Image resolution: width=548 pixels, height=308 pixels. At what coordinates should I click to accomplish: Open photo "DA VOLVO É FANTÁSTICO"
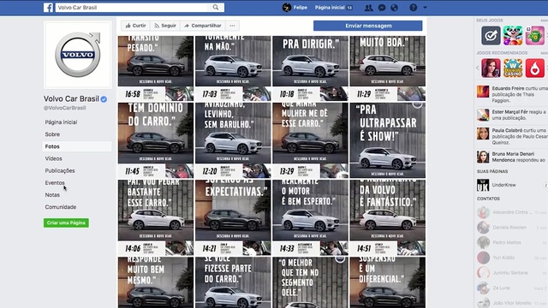(x=388, y=217)
